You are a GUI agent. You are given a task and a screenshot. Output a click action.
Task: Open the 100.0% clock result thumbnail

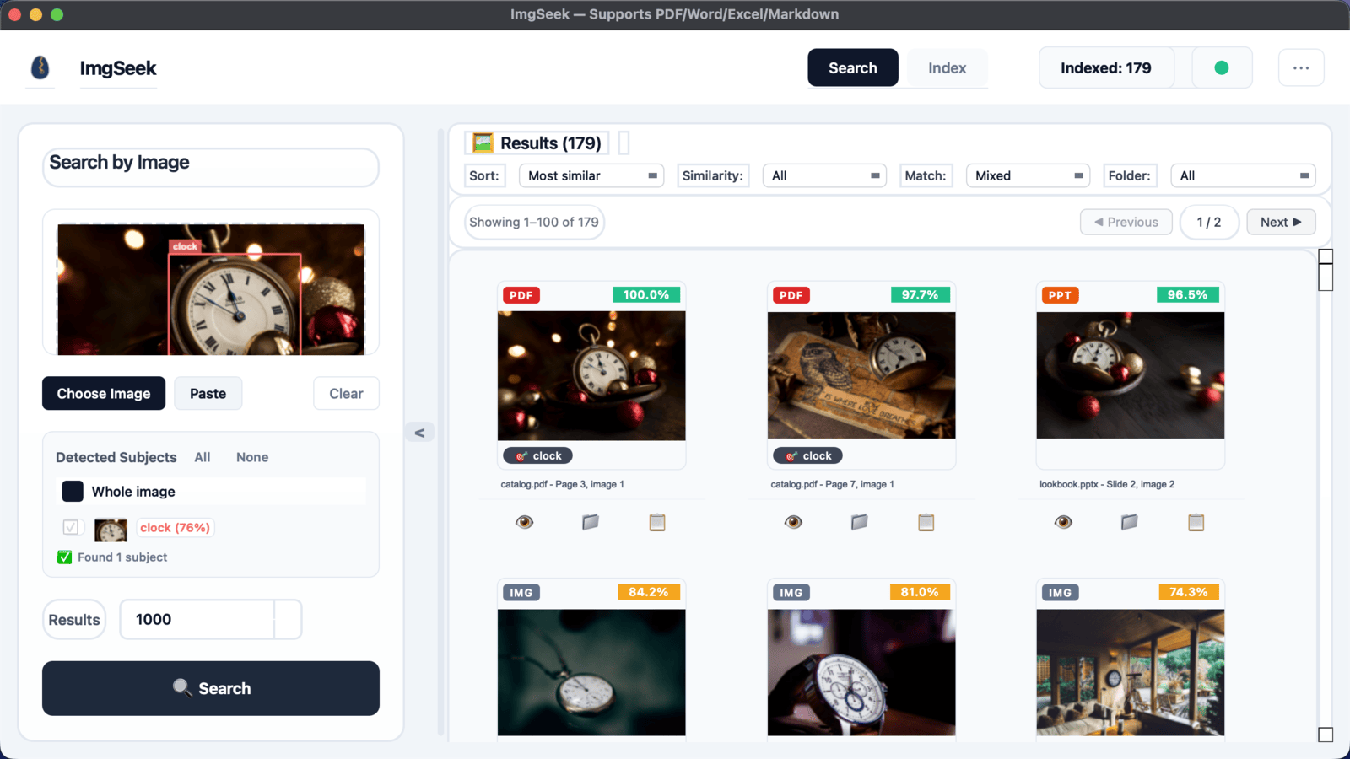point(591,375)
